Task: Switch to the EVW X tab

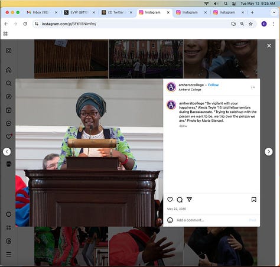Action: coord(80,12)
